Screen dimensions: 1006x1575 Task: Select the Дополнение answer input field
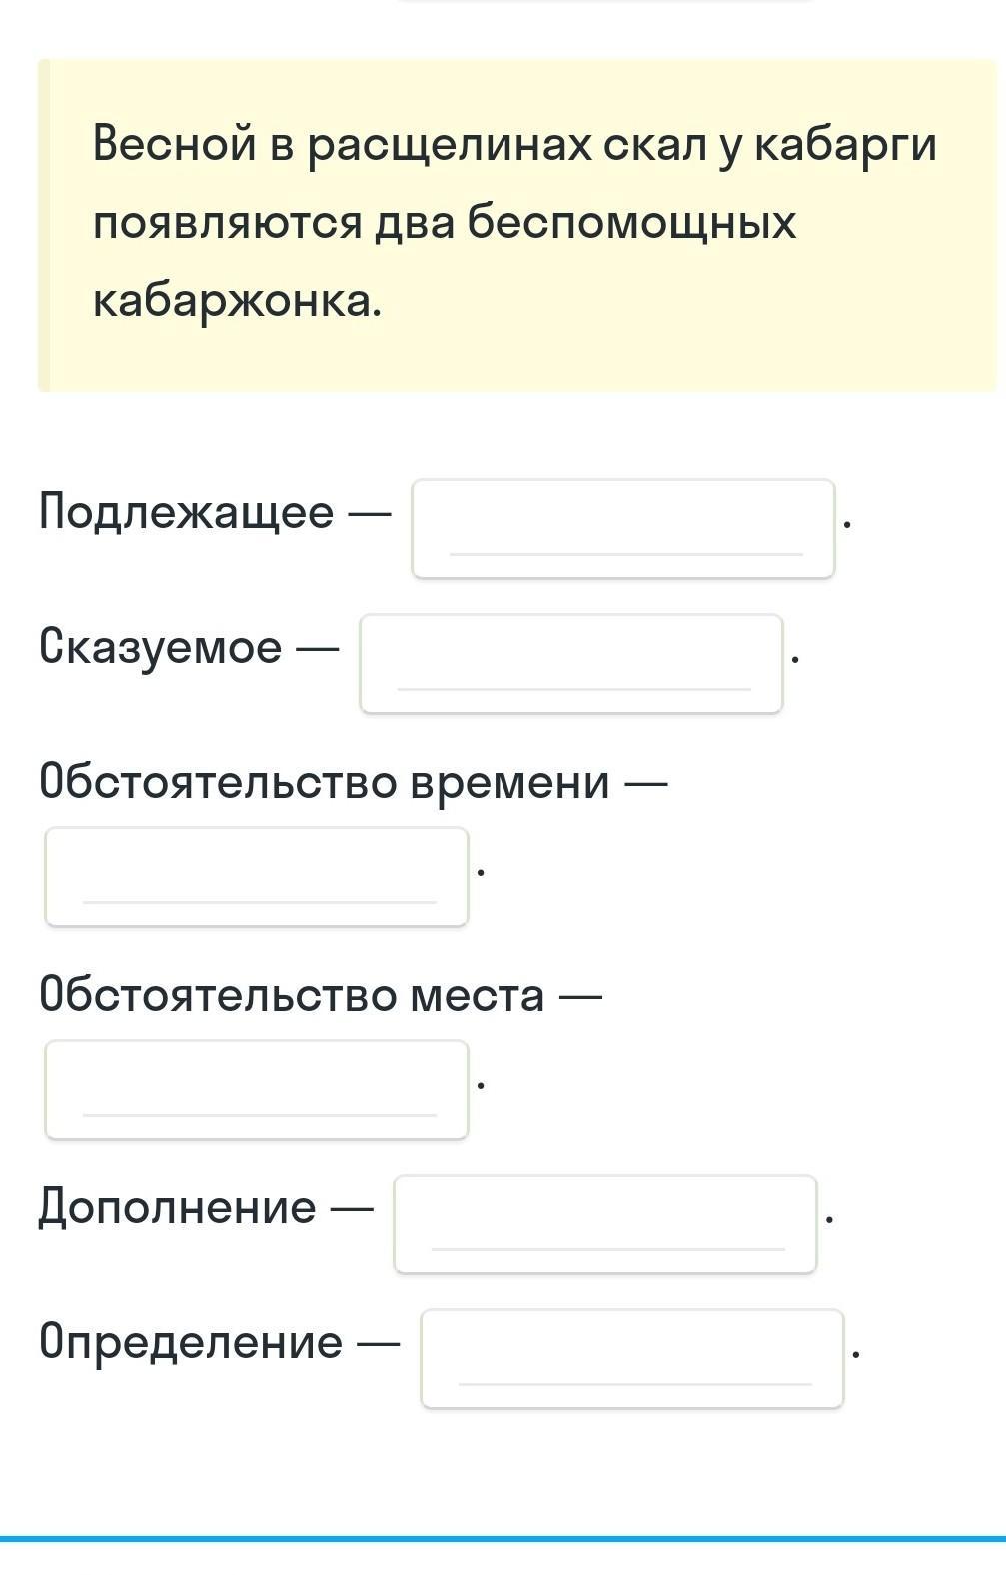tap(604, 1223)
